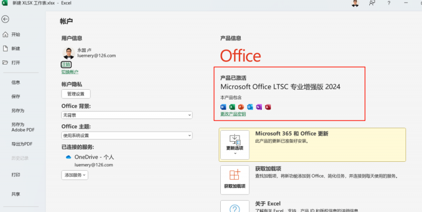The height and width of the screenshot is (212, 422).
Task: Click the feedback person icon in title bar
Action: (x=372, y=3)
